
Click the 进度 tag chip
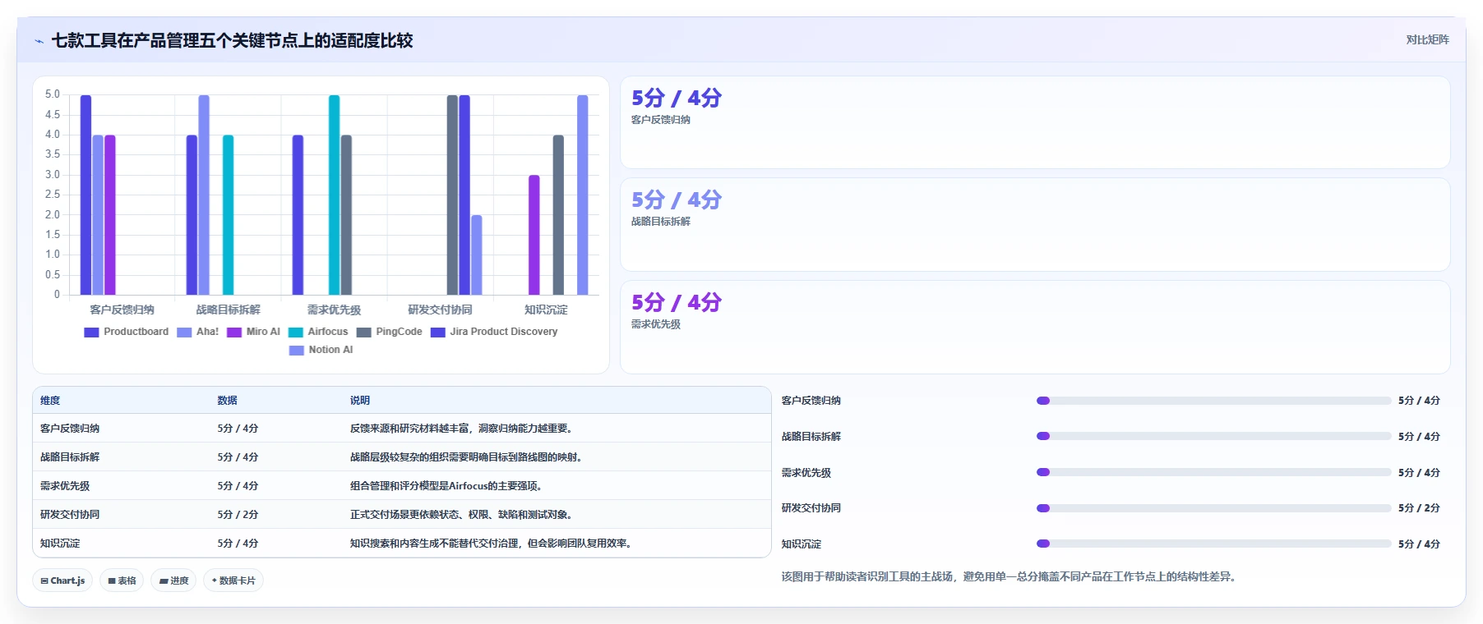click(173, 580)
